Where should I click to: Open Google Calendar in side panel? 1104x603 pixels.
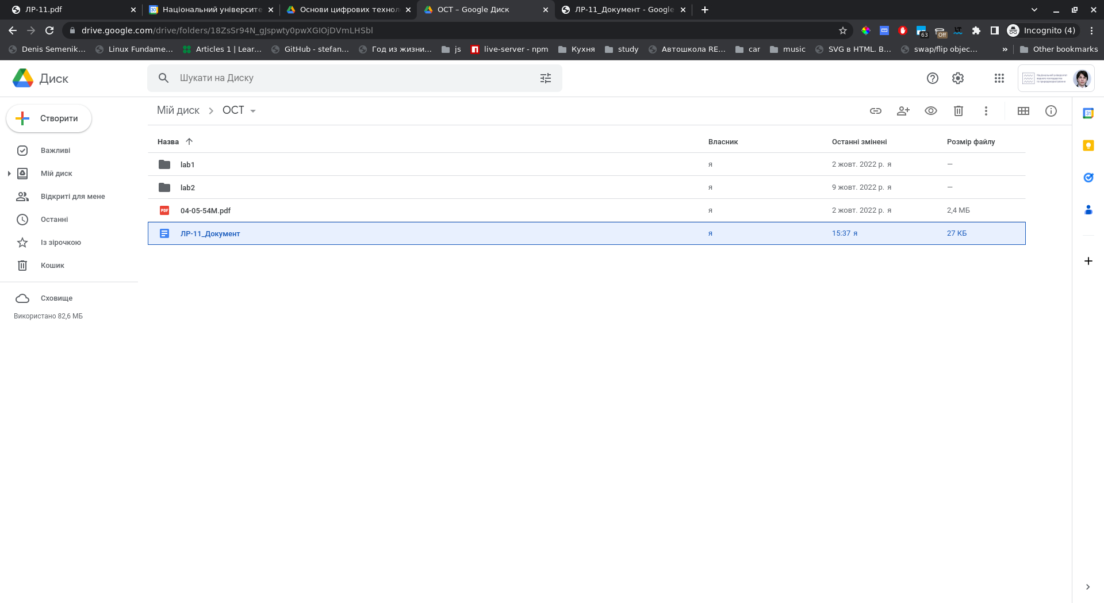click(x=1088, y=113)
